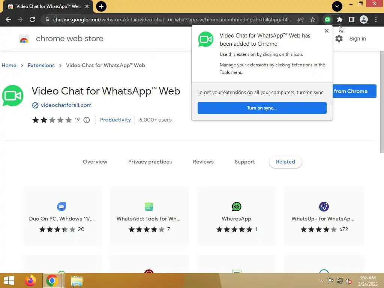Click the address bar URL
Screen dimensions: 384x288
tap(172, 19)
